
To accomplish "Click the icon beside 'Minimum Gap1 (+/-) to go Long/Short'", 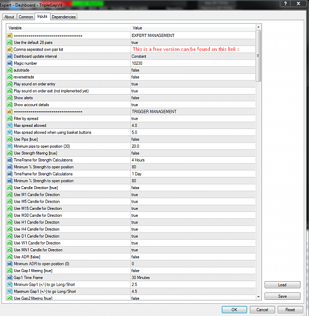I will [x=10, y=284].
